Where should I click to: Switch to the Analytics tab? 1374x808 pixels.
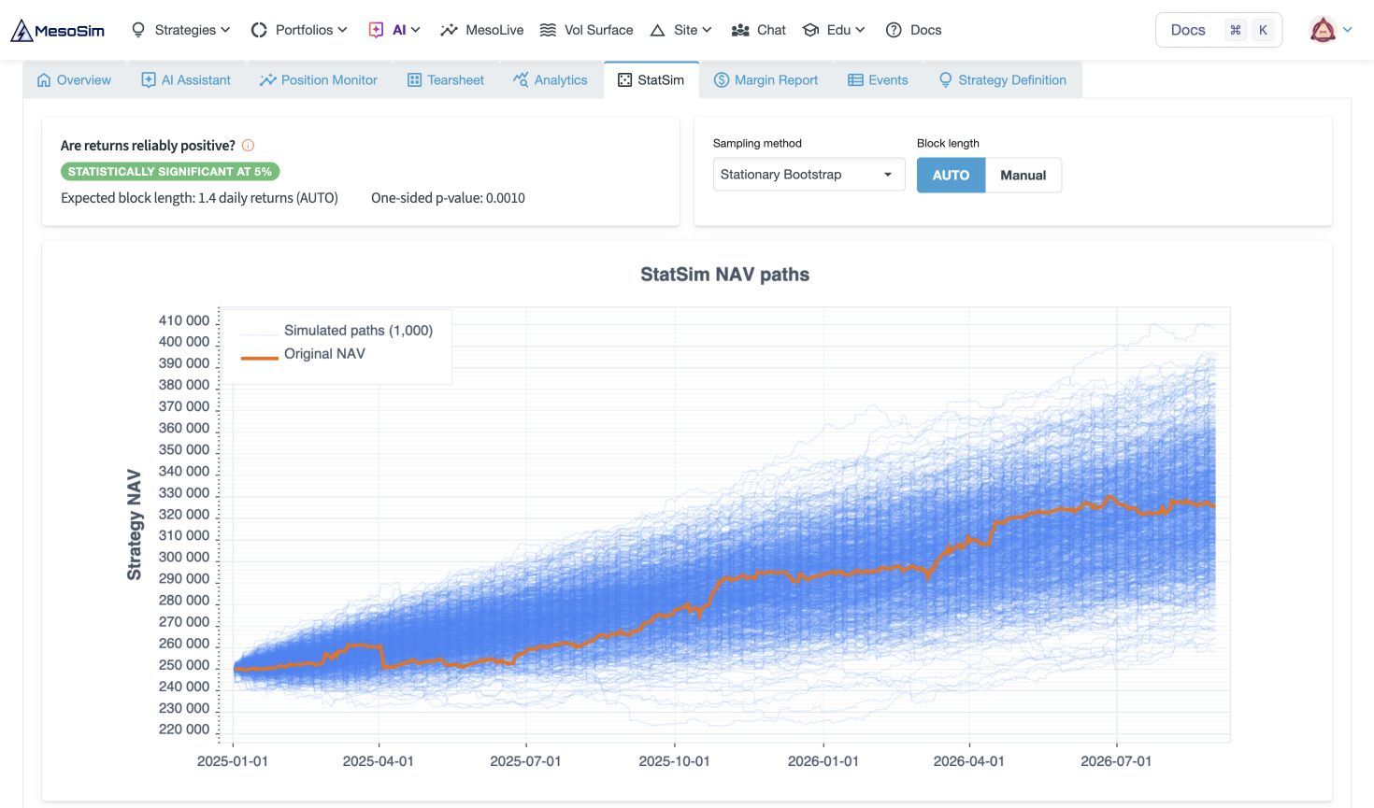click(551, 80)
